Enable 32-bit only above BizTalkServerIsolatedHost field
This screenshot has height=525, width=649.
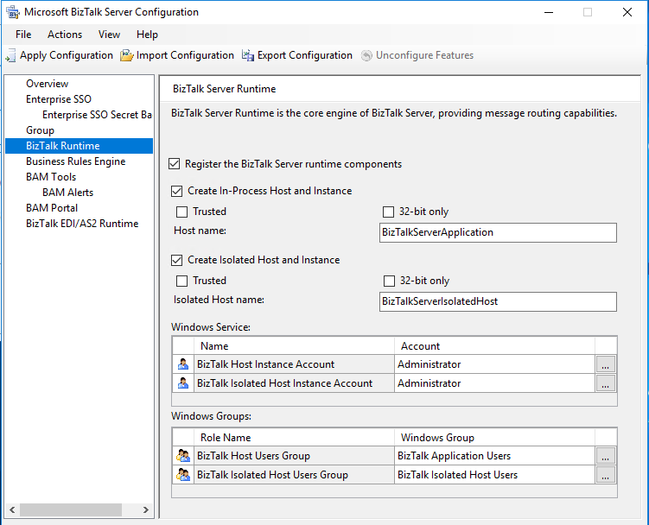pos(389,281)
